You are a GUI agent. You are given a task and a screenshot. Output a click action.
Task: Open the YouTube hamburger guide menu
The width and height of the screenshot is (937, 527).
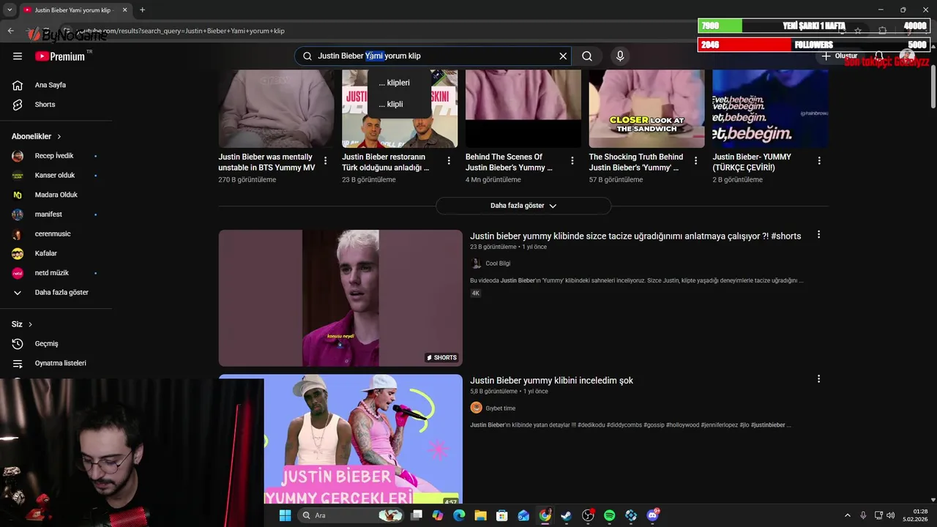point(18,56)
